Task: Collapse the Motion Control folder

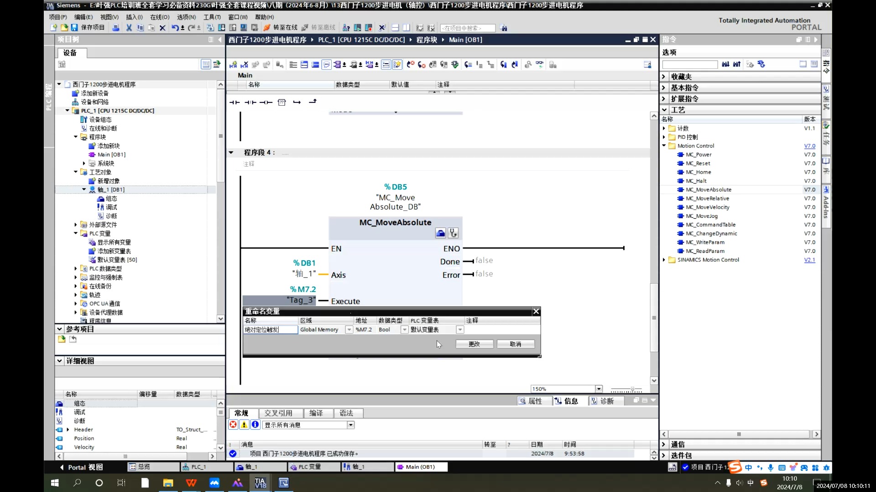Action: 664,146
